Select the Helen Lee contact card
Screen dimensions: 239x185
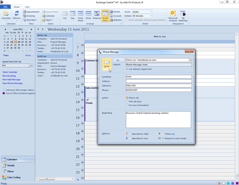[x=54, y=43]
